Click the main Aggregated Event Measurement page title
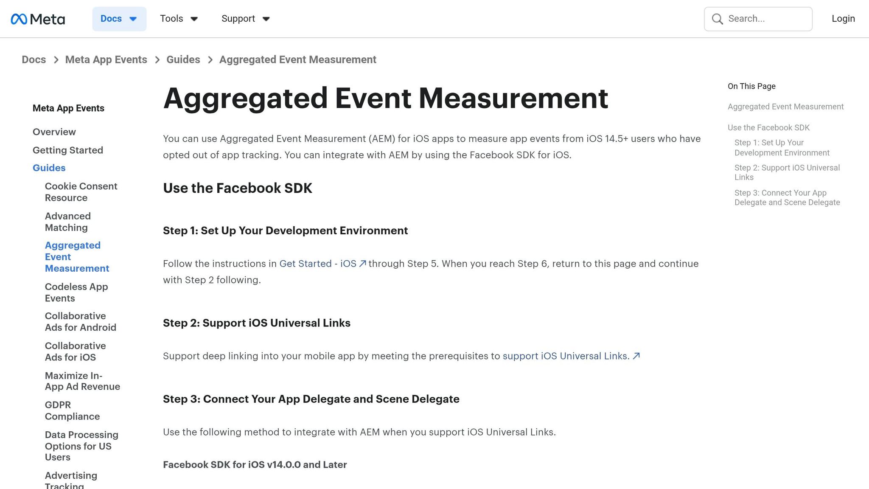Screen dimensions: 869x489 point(386,98)
